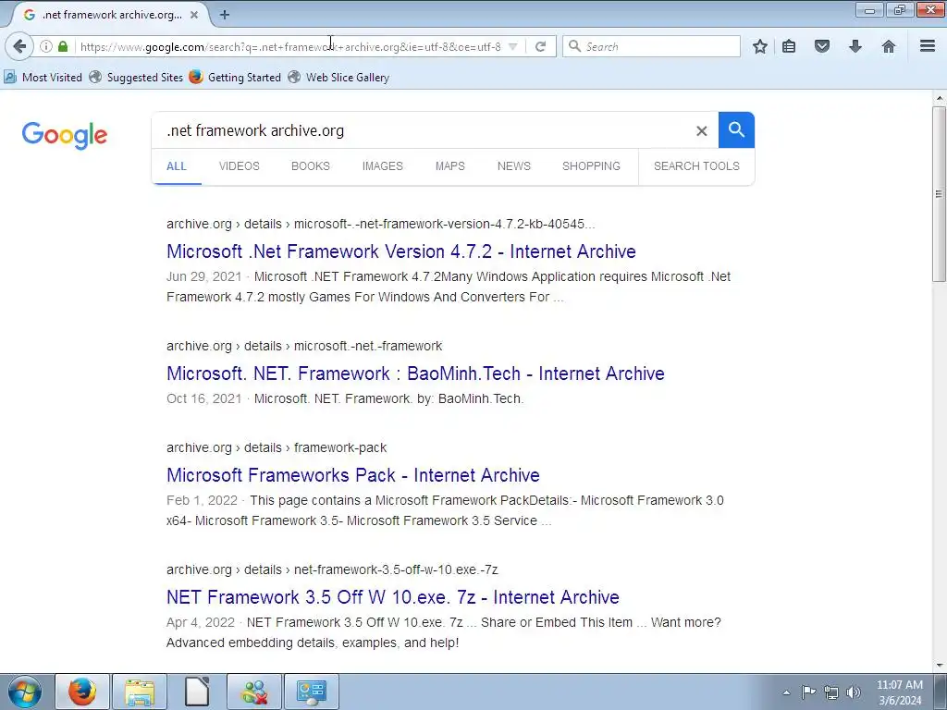Click the green secure padlock icon
Screen dimensions: 947x710
pyautogui.click(x=63, y=46)
